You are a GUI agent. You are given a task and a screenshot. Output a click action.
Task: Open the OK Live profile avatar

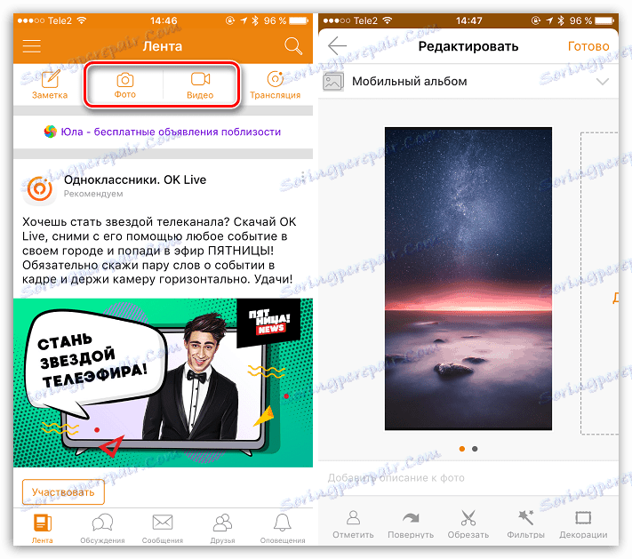pos(39,188)
